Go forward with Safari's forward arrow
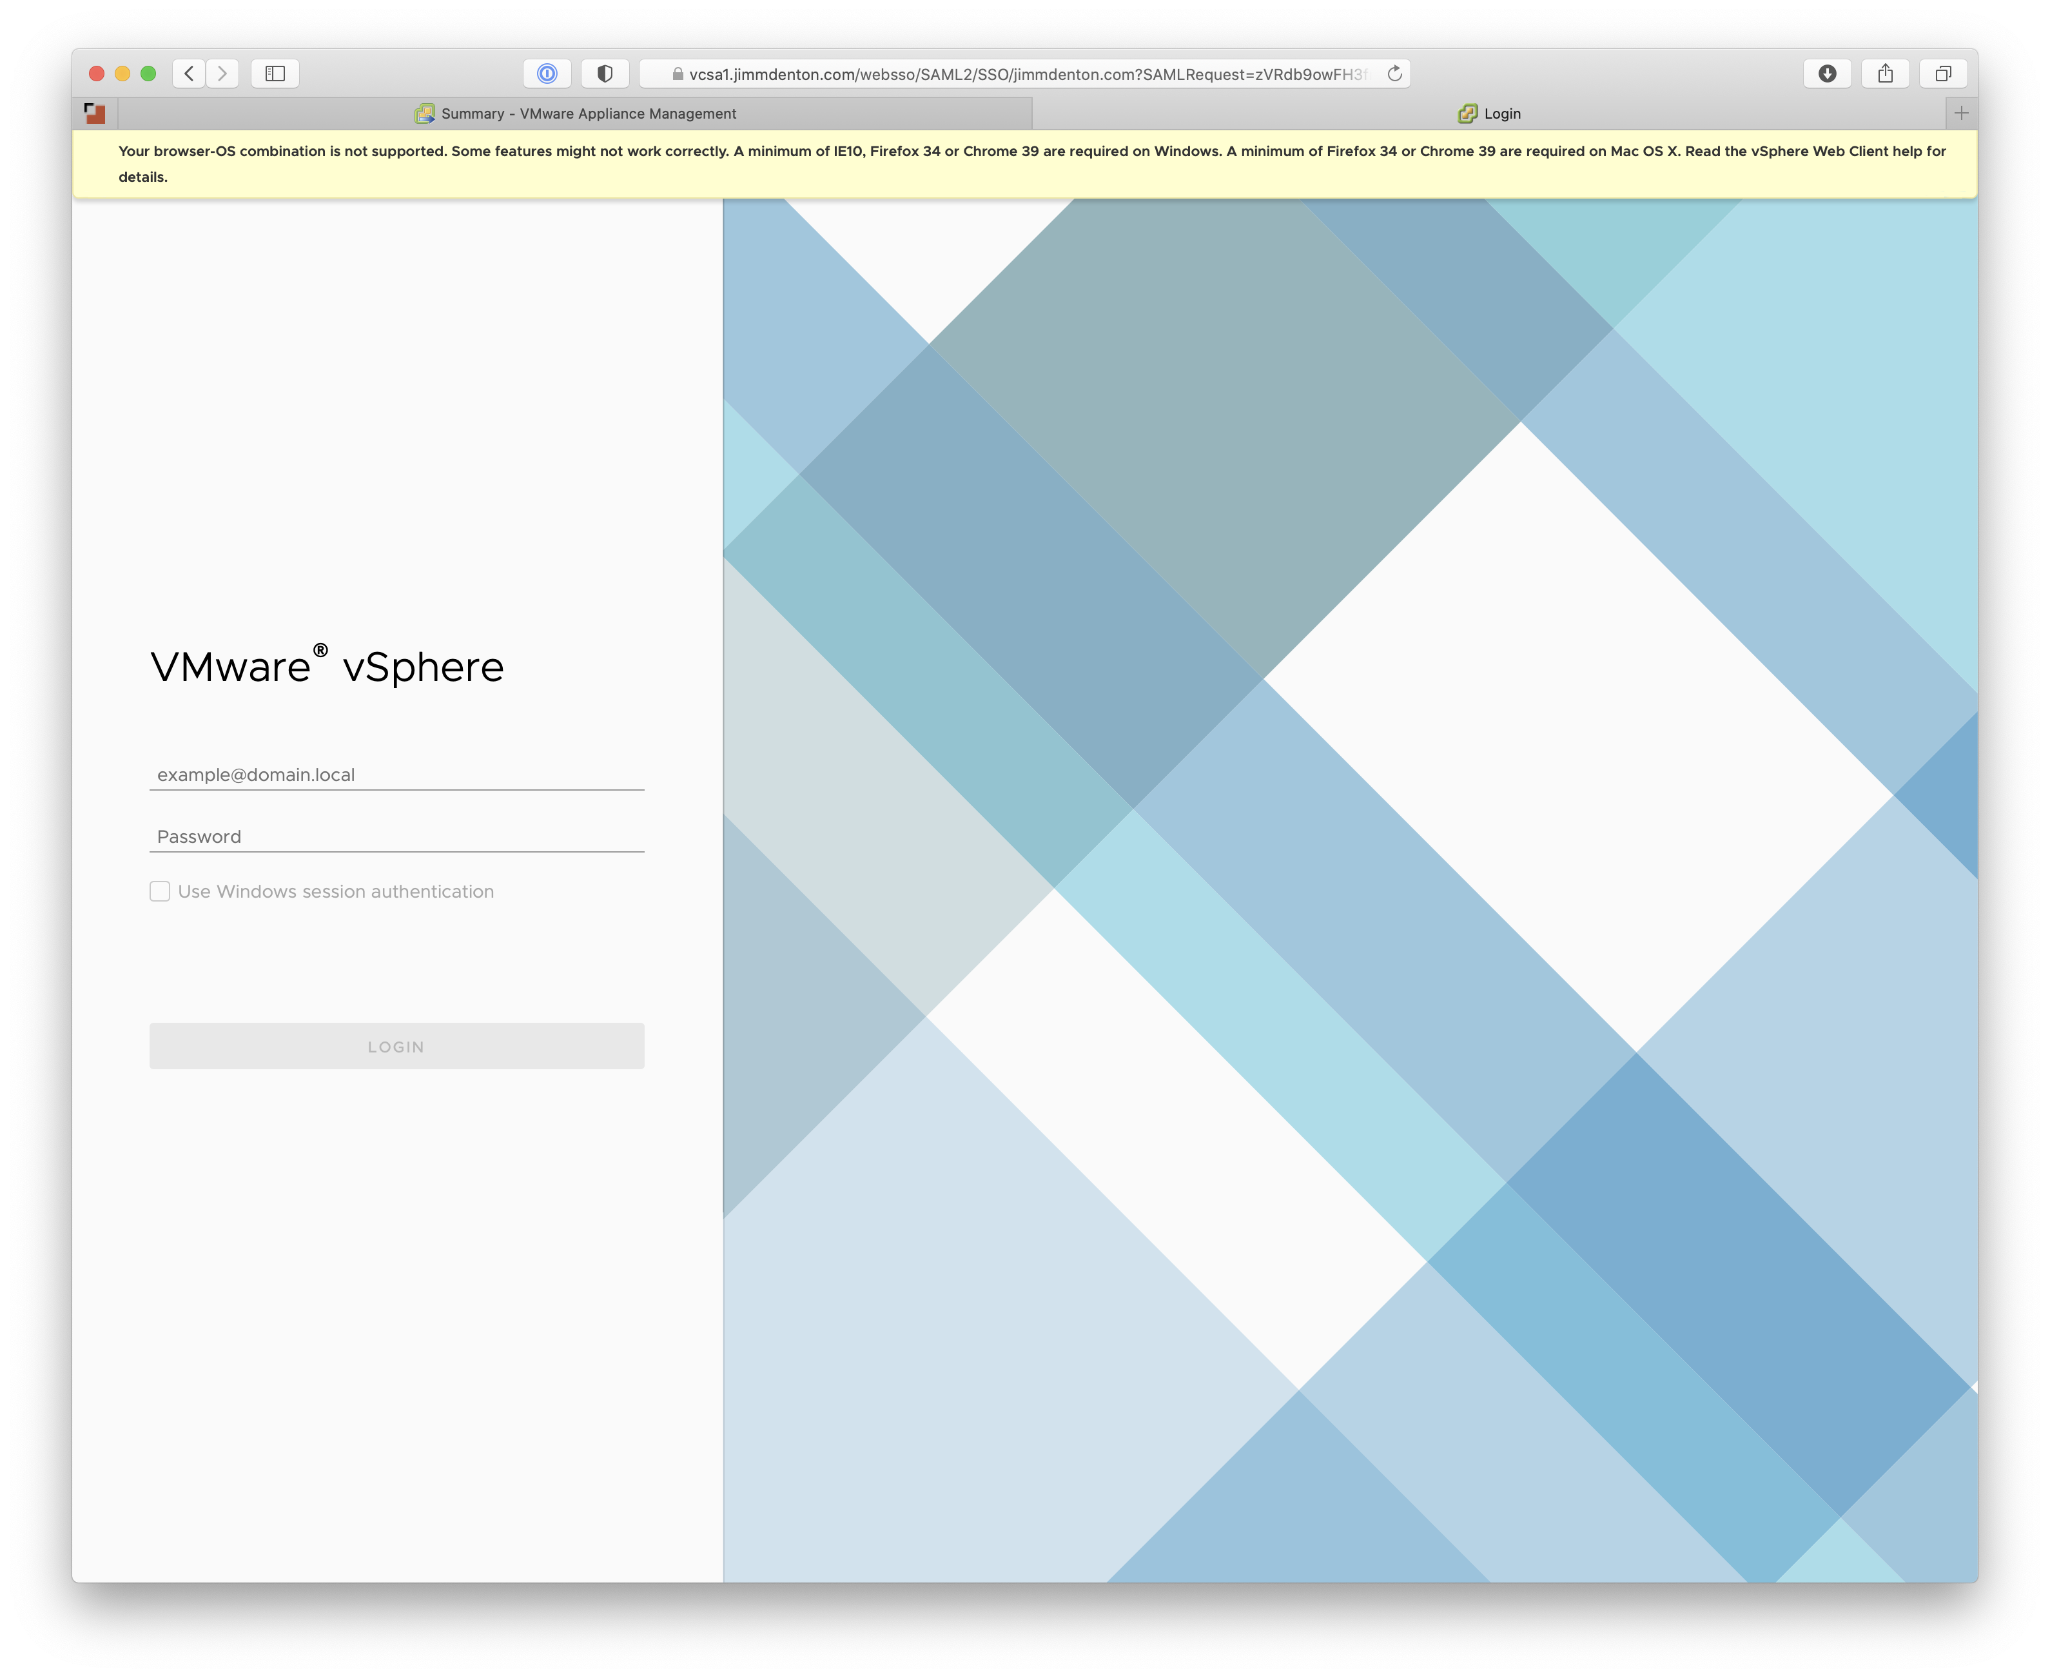The height and width of the screenshot is (1678, 2050). (x=223, y=74)
